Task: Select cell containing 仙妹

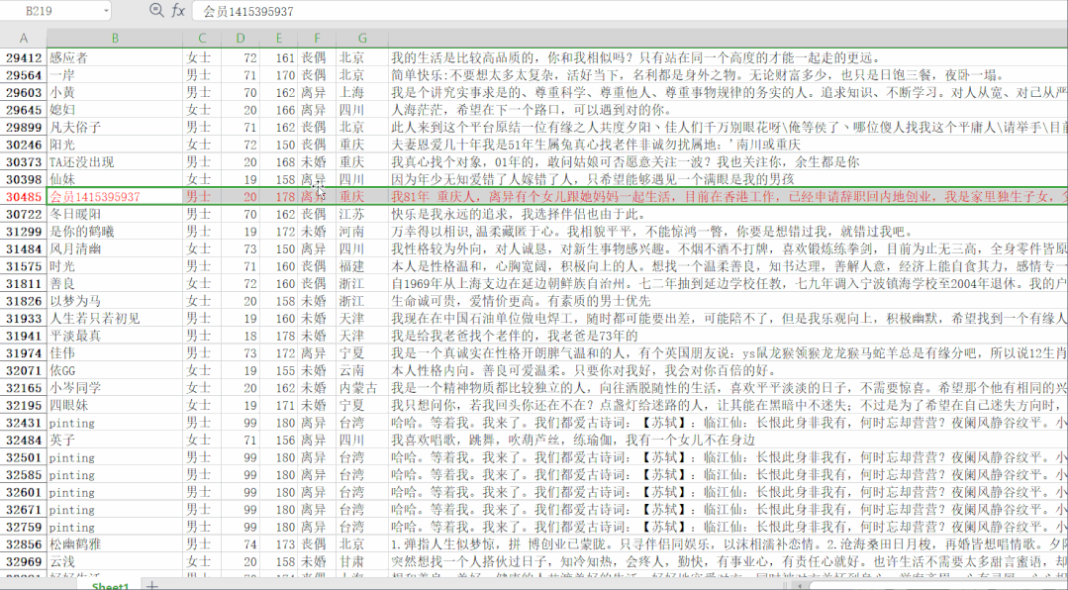Action: (115, 179)
